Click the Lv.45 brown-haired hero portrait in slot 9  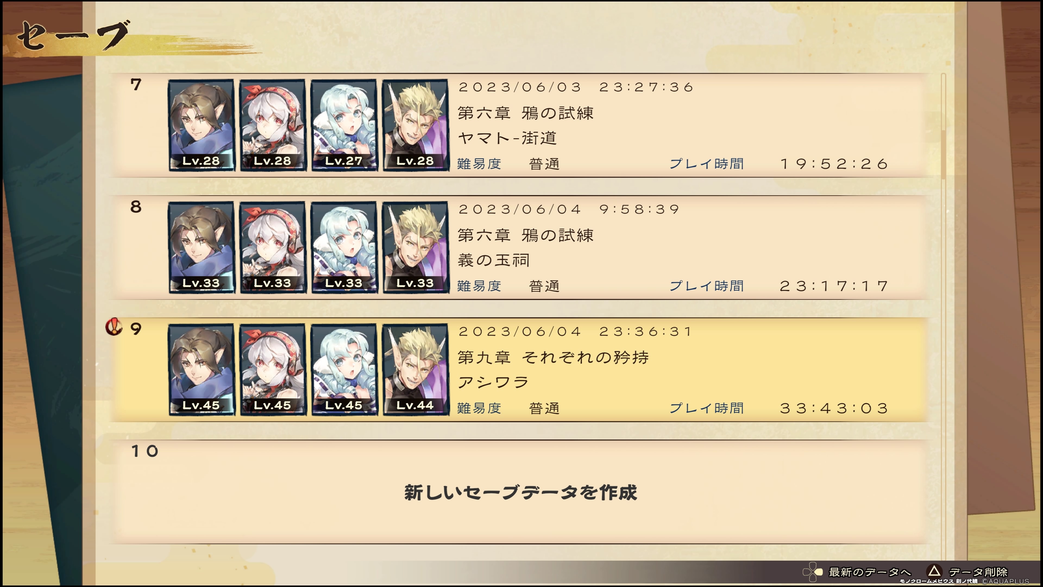tap(201, 370)
